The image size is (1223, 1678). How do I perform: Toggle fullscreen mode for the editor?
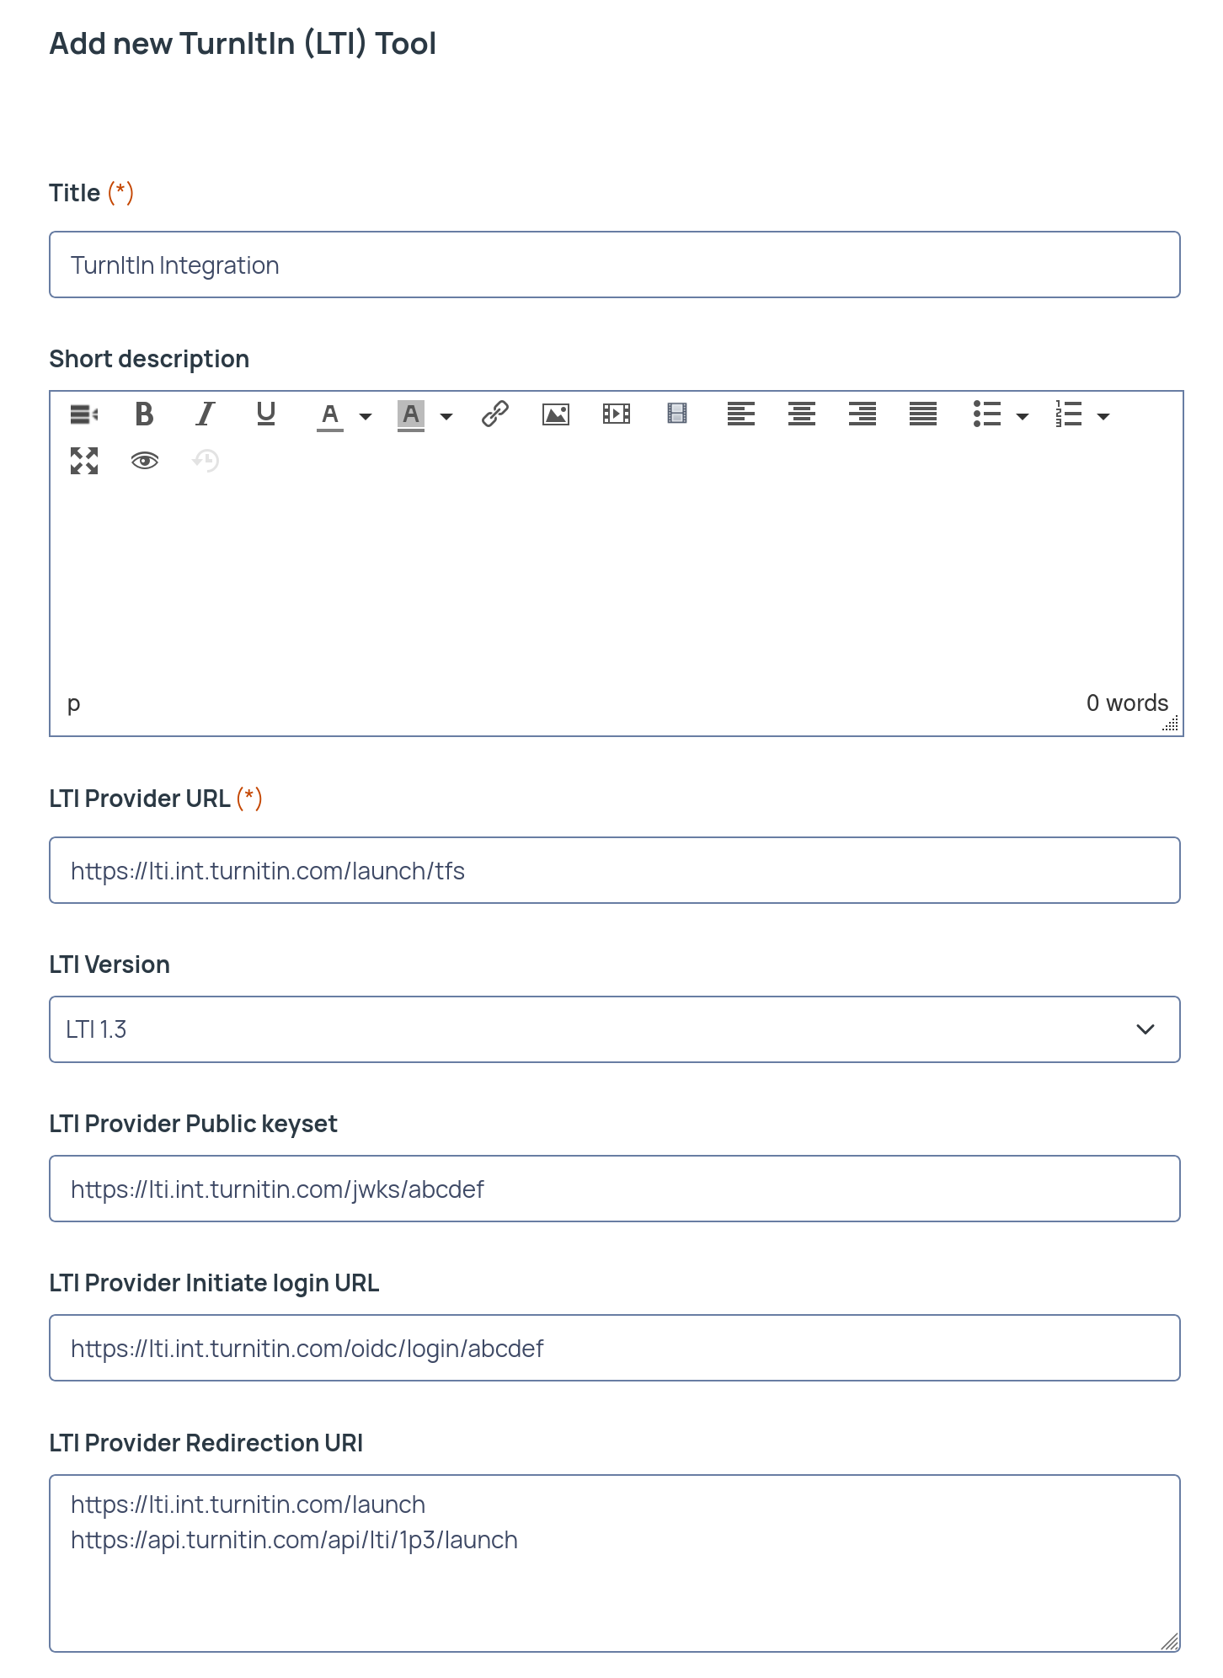pos(84,461)
